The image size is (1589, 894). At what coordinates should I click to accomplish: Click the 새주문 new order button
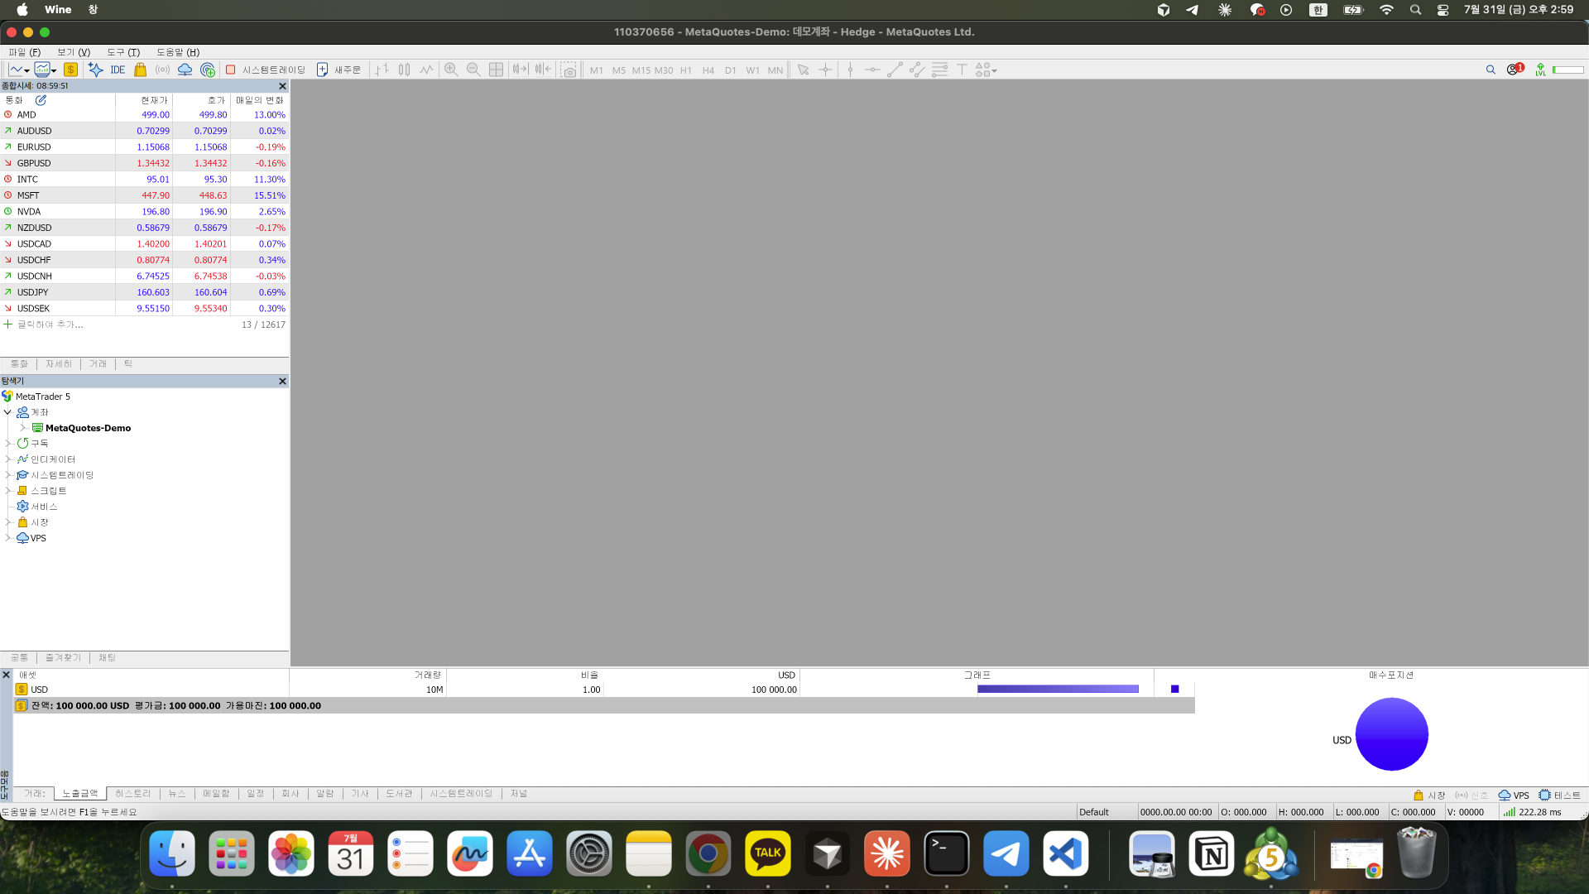pos(338,70)
